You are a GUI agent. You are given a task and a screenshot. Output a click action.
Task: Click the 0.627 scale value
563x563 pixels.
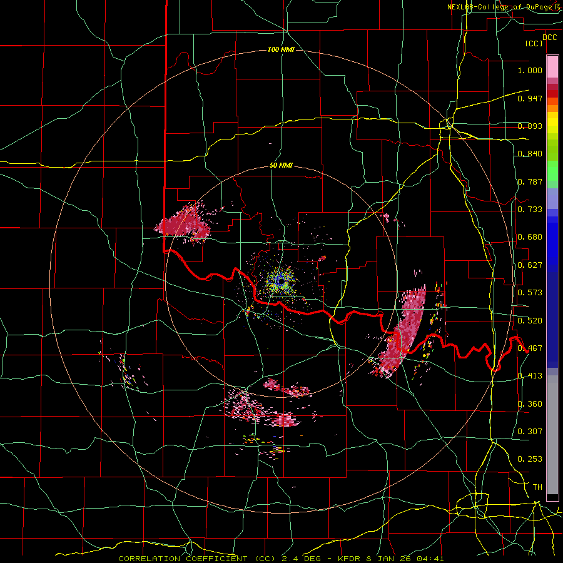click(x=530, y=265)
